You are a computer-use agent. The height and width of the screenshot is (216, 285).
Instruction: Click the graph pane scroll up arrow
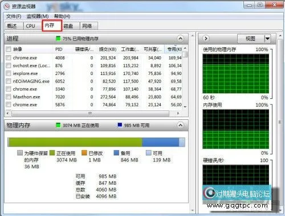[x=280, y=35]
